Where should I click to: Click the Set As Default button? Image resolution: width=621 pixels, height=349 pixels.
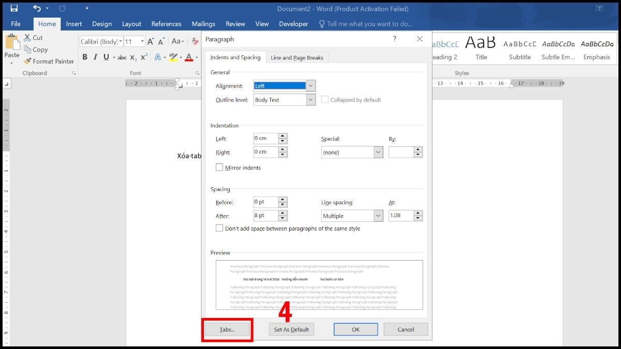tap(291, 329)
